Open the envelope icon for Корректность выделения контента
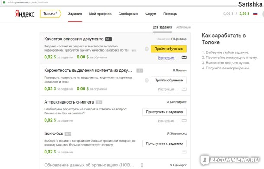 tap(184, 89)
